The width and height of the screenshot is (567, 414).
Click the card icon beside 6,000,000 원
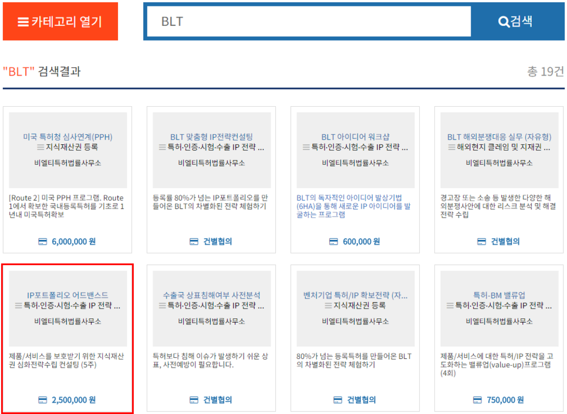(43, 242)
